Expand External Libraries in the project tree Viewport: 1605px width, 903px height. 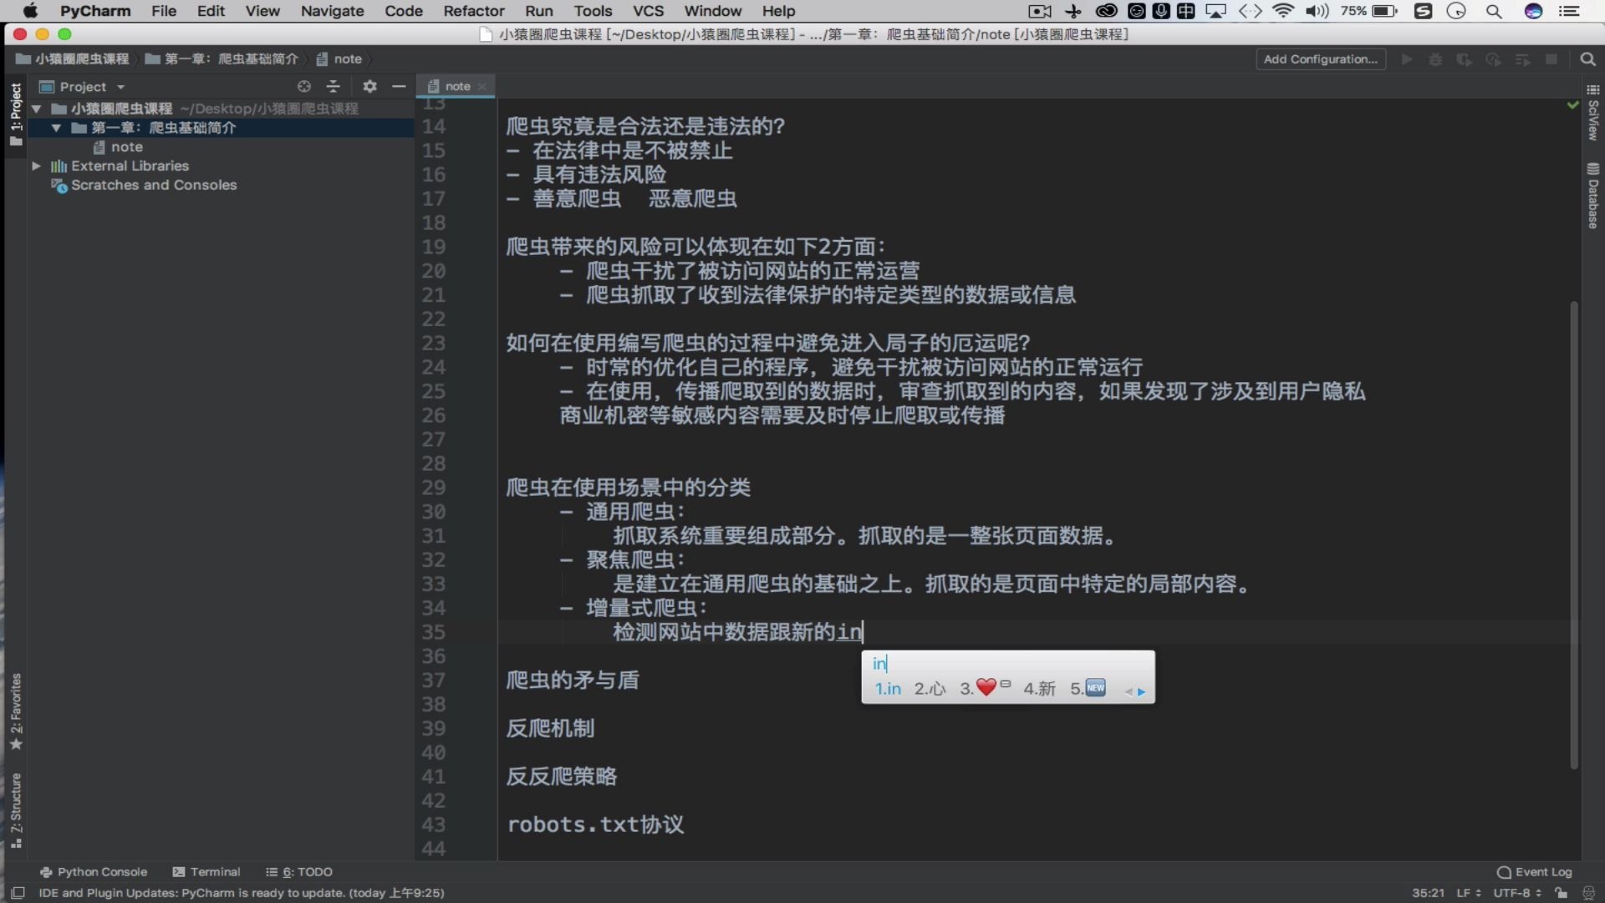37,166
